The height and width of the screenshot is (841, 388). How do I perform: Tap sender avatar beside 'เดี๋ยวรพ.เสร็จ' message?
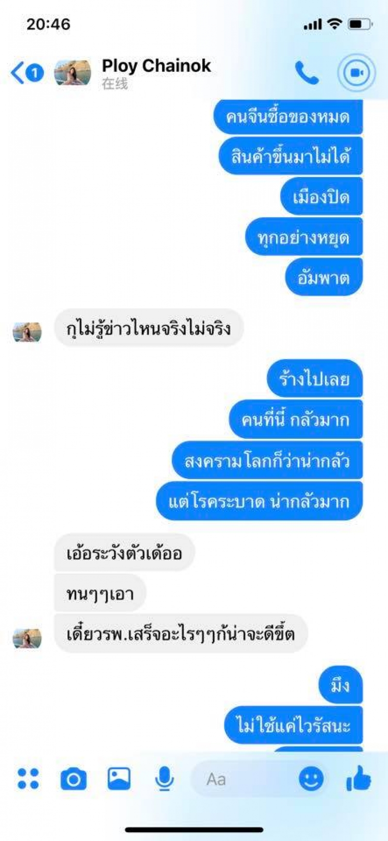[27, 639]
